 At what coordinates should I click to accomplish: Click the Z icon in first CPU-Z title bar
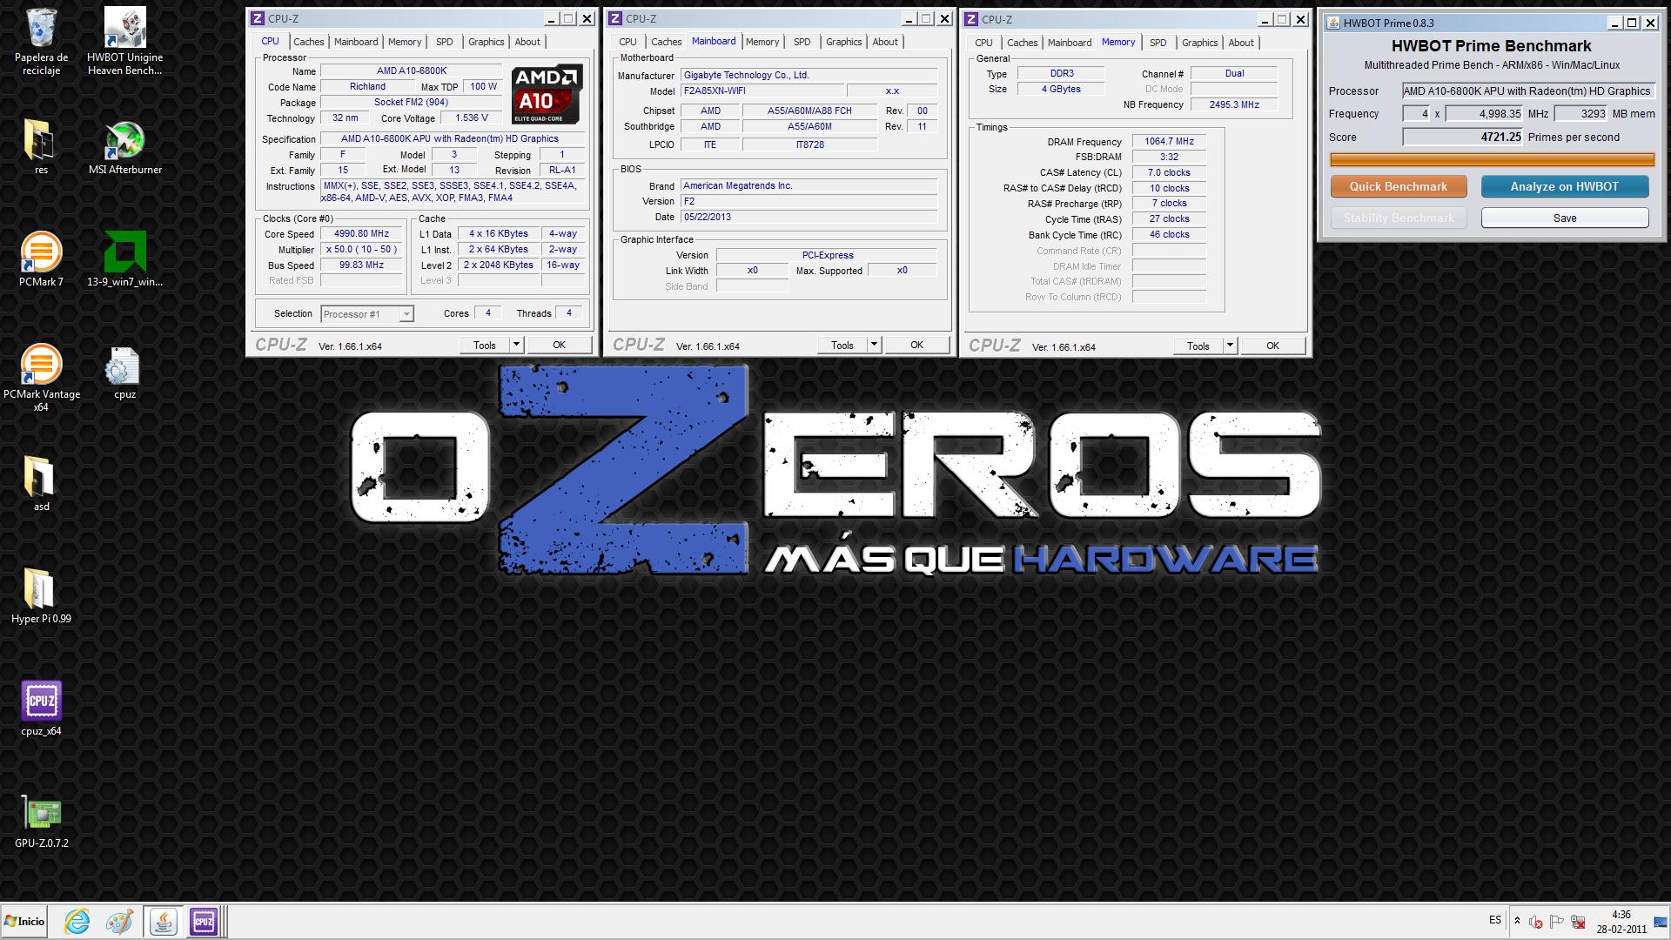258,18
